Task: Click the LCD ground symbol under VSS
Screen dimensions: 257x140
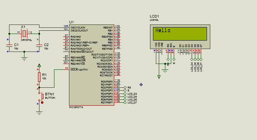Action: click(165, 71)
